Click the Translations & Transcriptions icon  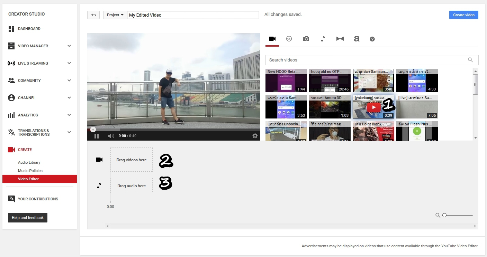pyautogui.click(x=11, y=132)
